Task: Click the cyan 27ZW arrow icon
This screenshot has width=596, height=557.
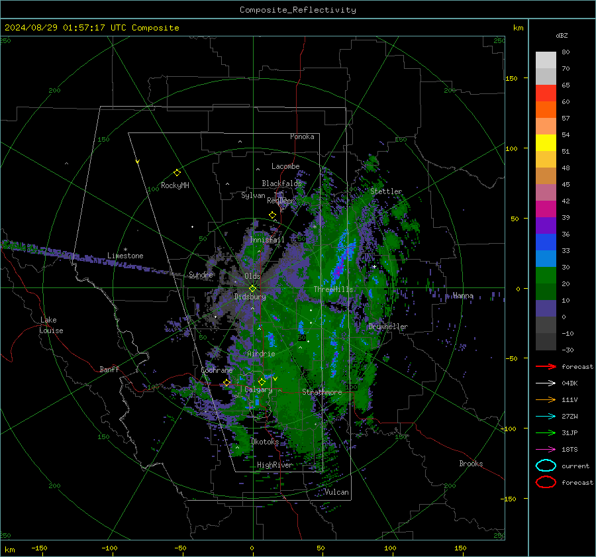Action: pyautogui.click(x=546, y=417)
